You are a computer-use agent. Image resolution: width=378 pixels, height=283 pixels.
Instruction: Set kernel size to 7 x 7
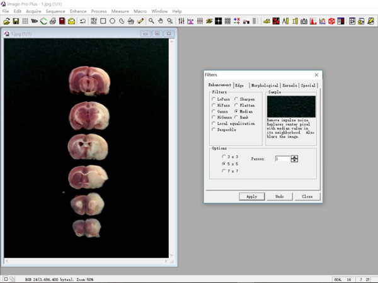(224, 171)
